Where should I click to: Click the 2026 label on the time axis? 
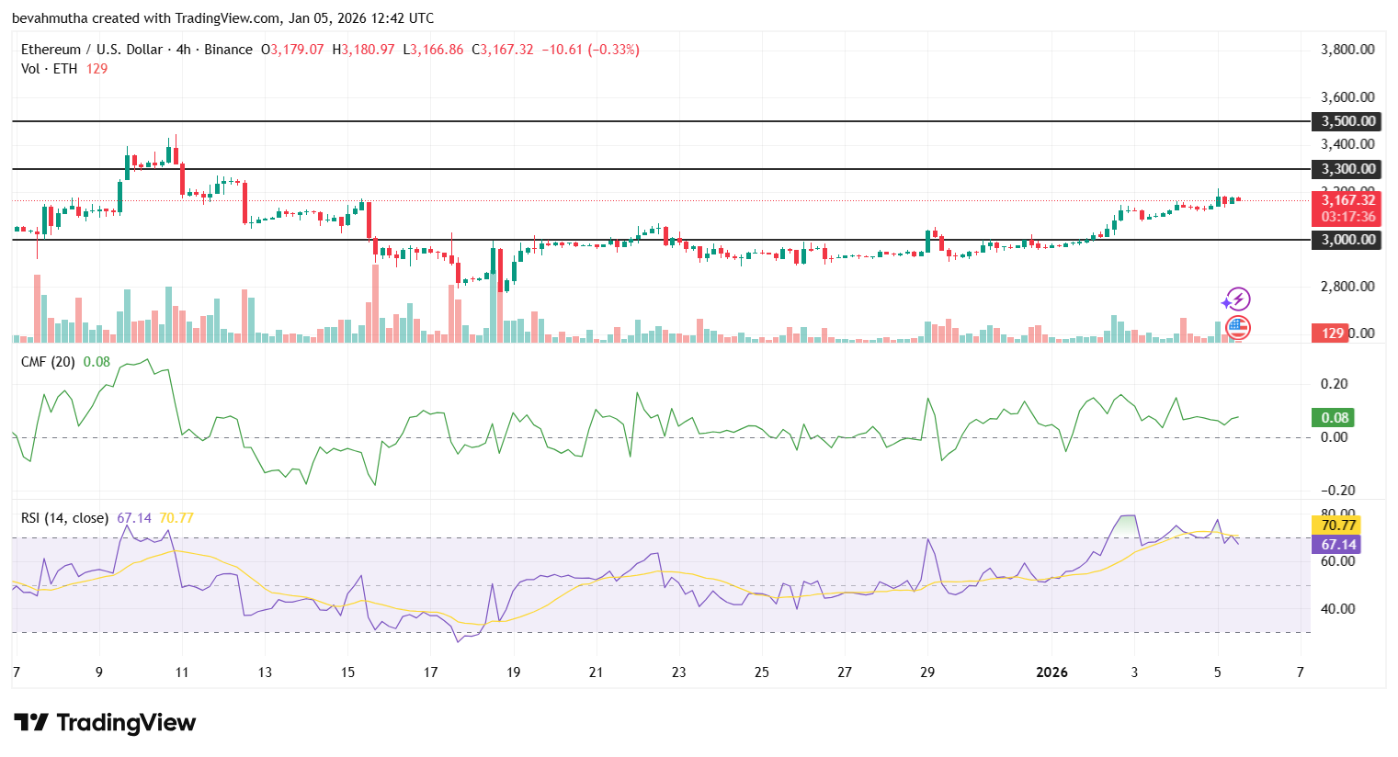pos(1051,672)
